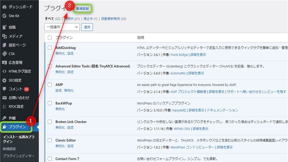
Task: Open the 投稿 posts menu
Action: click(x=12, y=27)
